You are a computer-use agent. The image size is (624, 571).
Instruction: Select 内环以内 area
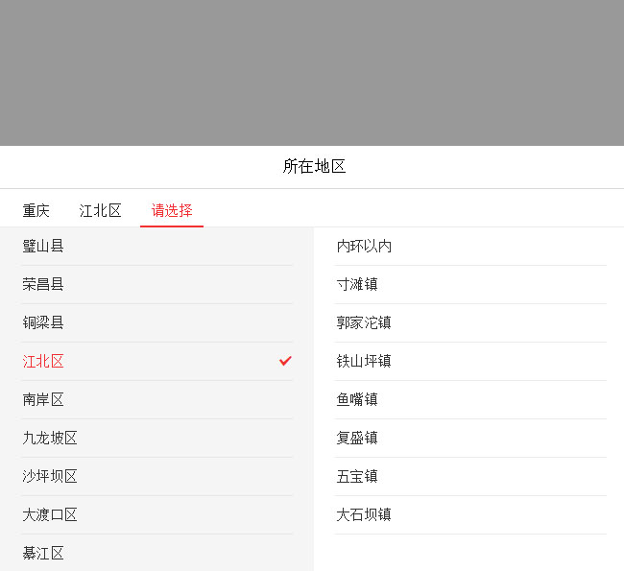364,246
